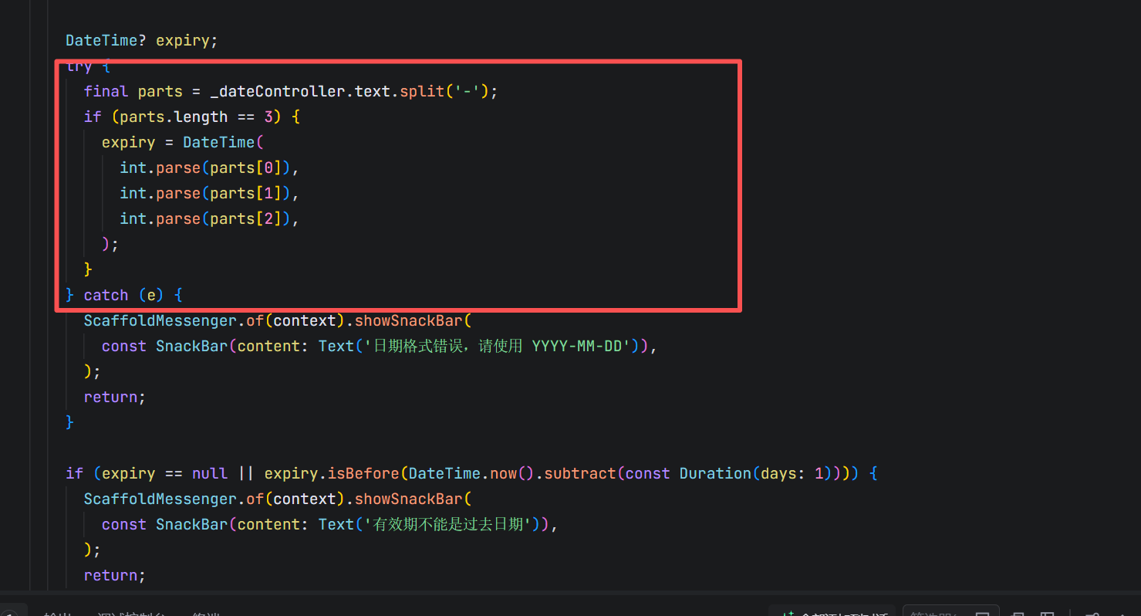
Task: Click the 'expiry = DateTime(' line
Action: [x=184, y=142]
